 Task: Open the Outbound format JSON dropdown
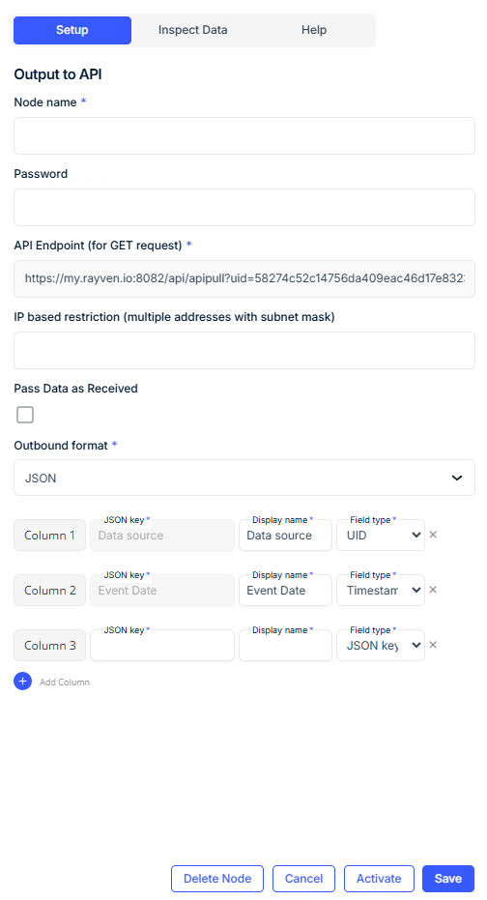pyautogui.click(x=244, y=478)
